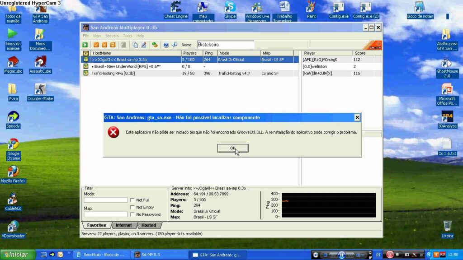This screenshot has width=463, height=260.
Task: Switch to the SA-MP 0.3 taskbar item
Action: [x=160, y=255]
